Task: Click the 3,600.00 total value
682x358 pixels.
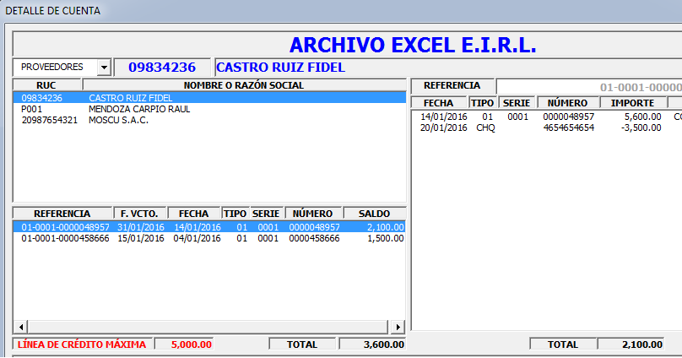Action: [x=373, y=344]
